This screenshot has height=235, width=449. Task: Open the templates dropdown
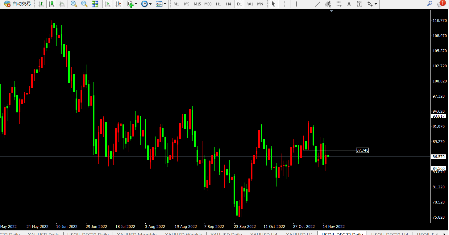[x=165, y=4]
